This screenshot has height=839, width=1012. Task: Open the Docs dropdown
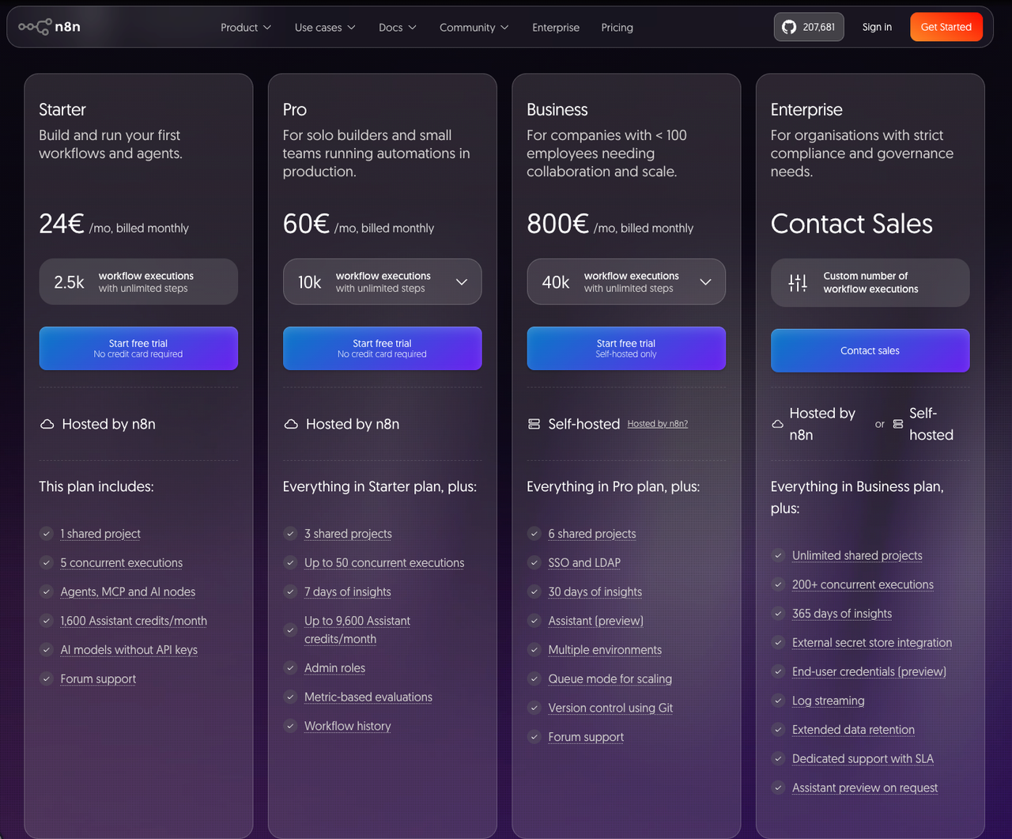click(x=397, y=28)
